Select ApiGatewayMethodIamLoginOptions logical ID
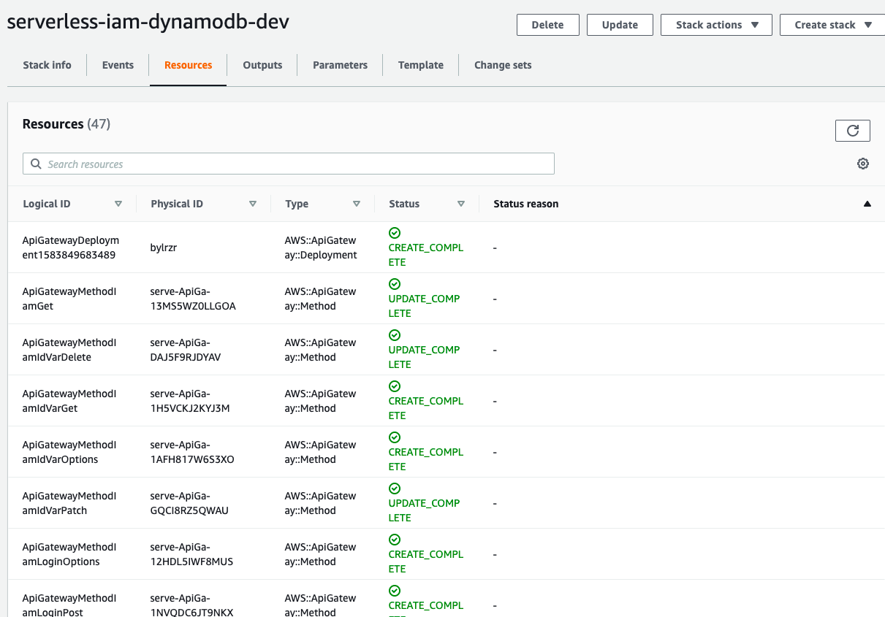Image resolution: width=885 pixels, height=617 pixels. pyautogui.click(x=69, y=554)
